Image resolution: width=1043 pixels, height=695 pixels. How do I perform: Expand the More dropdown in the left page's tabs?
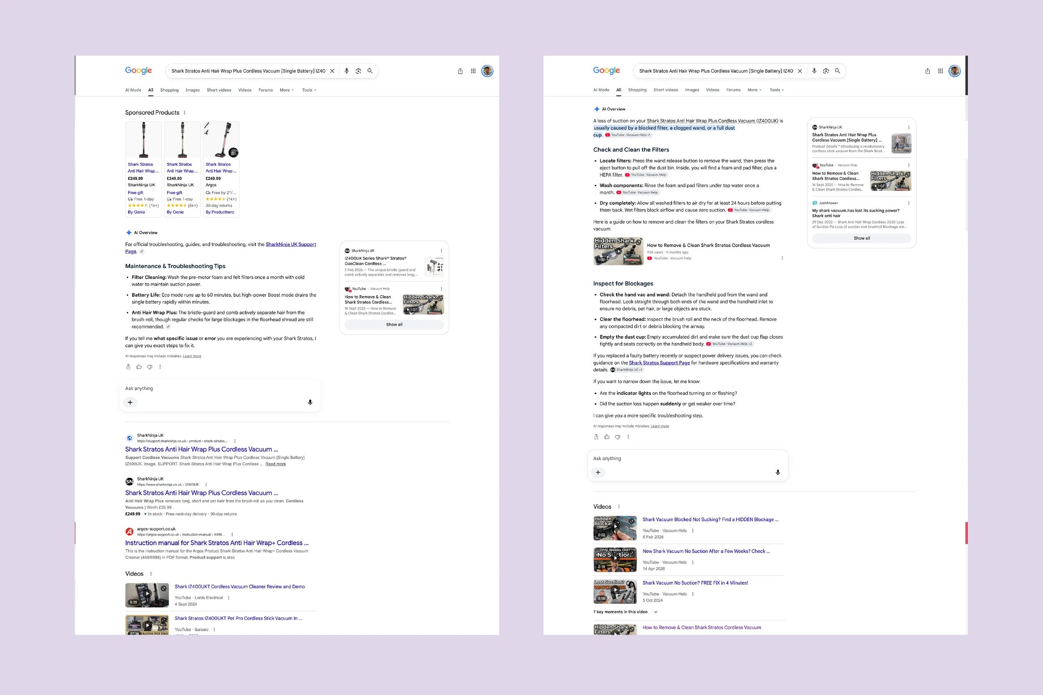[x=287, y=90]
